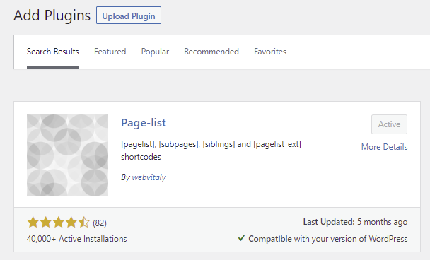This screenshot has width=430, height=260.
Task: Select the Popular tab
Action: (155, 52)
